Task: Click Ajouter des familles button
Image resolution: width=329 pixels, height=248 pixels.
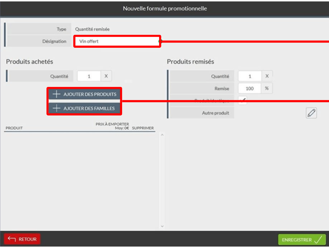Action: pyautogui.click(x=84, y=108)
